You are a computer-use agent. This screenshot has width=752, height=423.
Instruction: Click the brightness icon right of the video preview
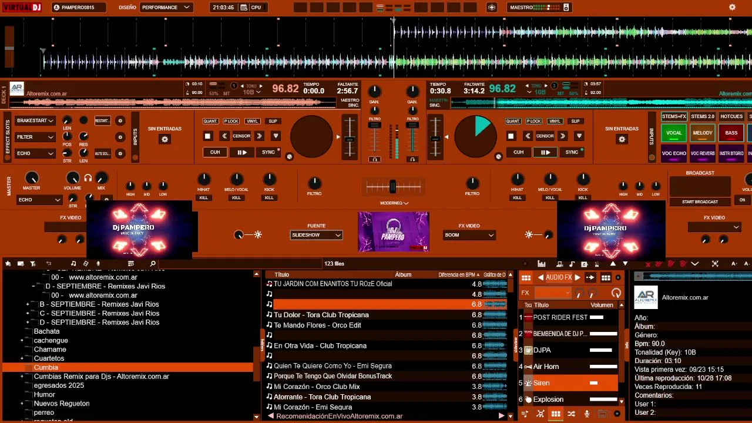(x=529, y=234)
